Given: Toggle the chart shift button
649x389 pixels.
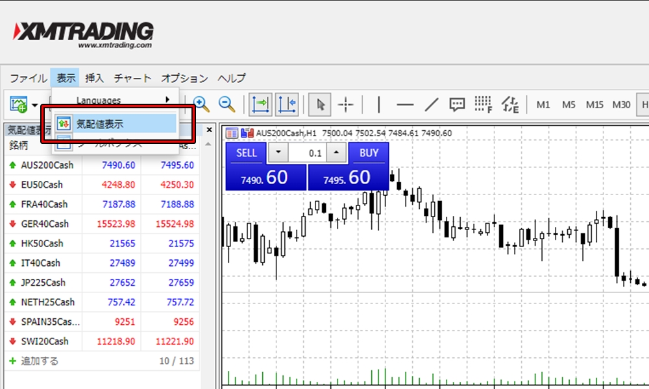Looking at the screenshot, I should pos(286,104).
